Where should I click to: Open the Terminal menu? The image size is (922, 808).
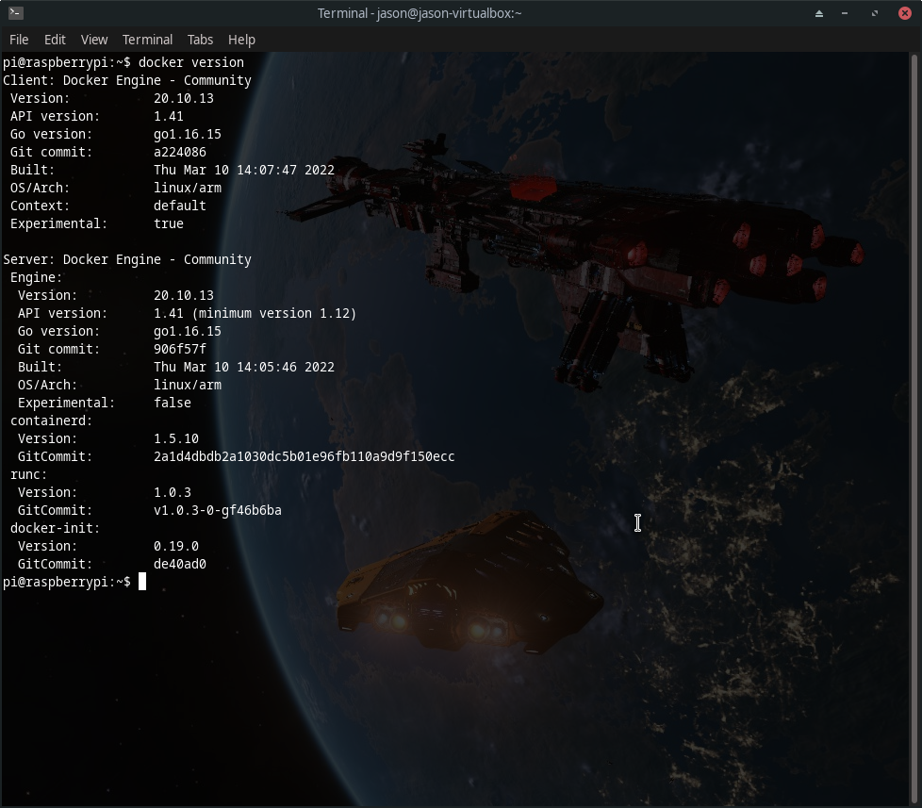coord(148,40)
